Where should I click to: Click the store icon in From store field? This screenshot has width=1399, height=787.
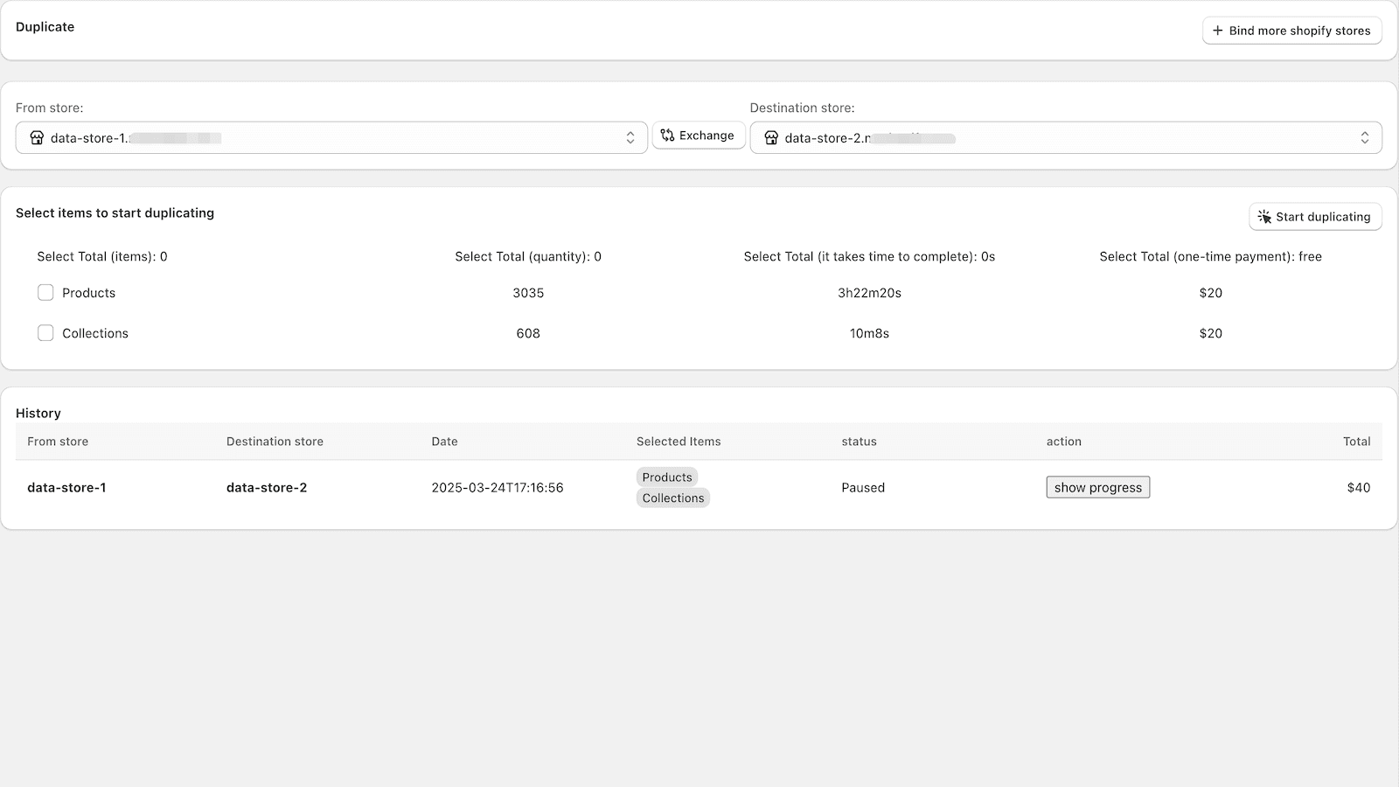[37, 137]
